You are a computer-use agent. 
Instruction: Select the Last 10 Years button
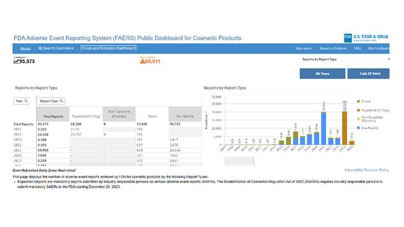click(369, 74)
